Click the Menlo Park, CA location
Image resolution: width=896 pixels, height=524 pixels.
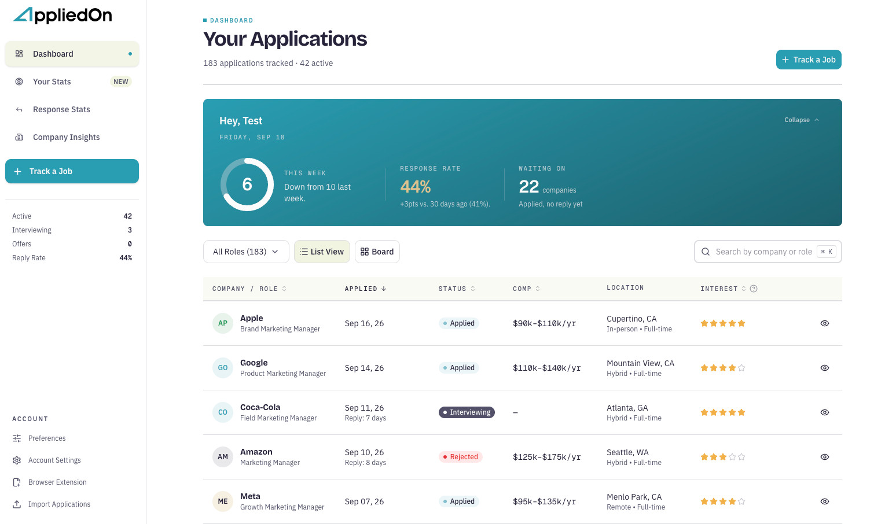click(634, 497)
